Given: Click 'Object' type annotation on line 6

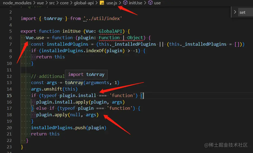Looking at the screenshot, I should pyautogui.click(x=135, y=38).
